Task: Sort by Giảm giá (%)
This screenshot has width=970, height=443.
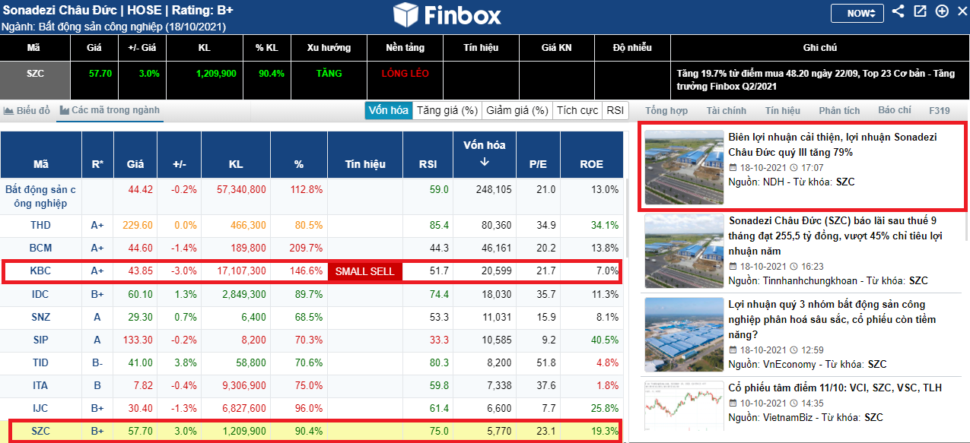Action: point(517,110)
